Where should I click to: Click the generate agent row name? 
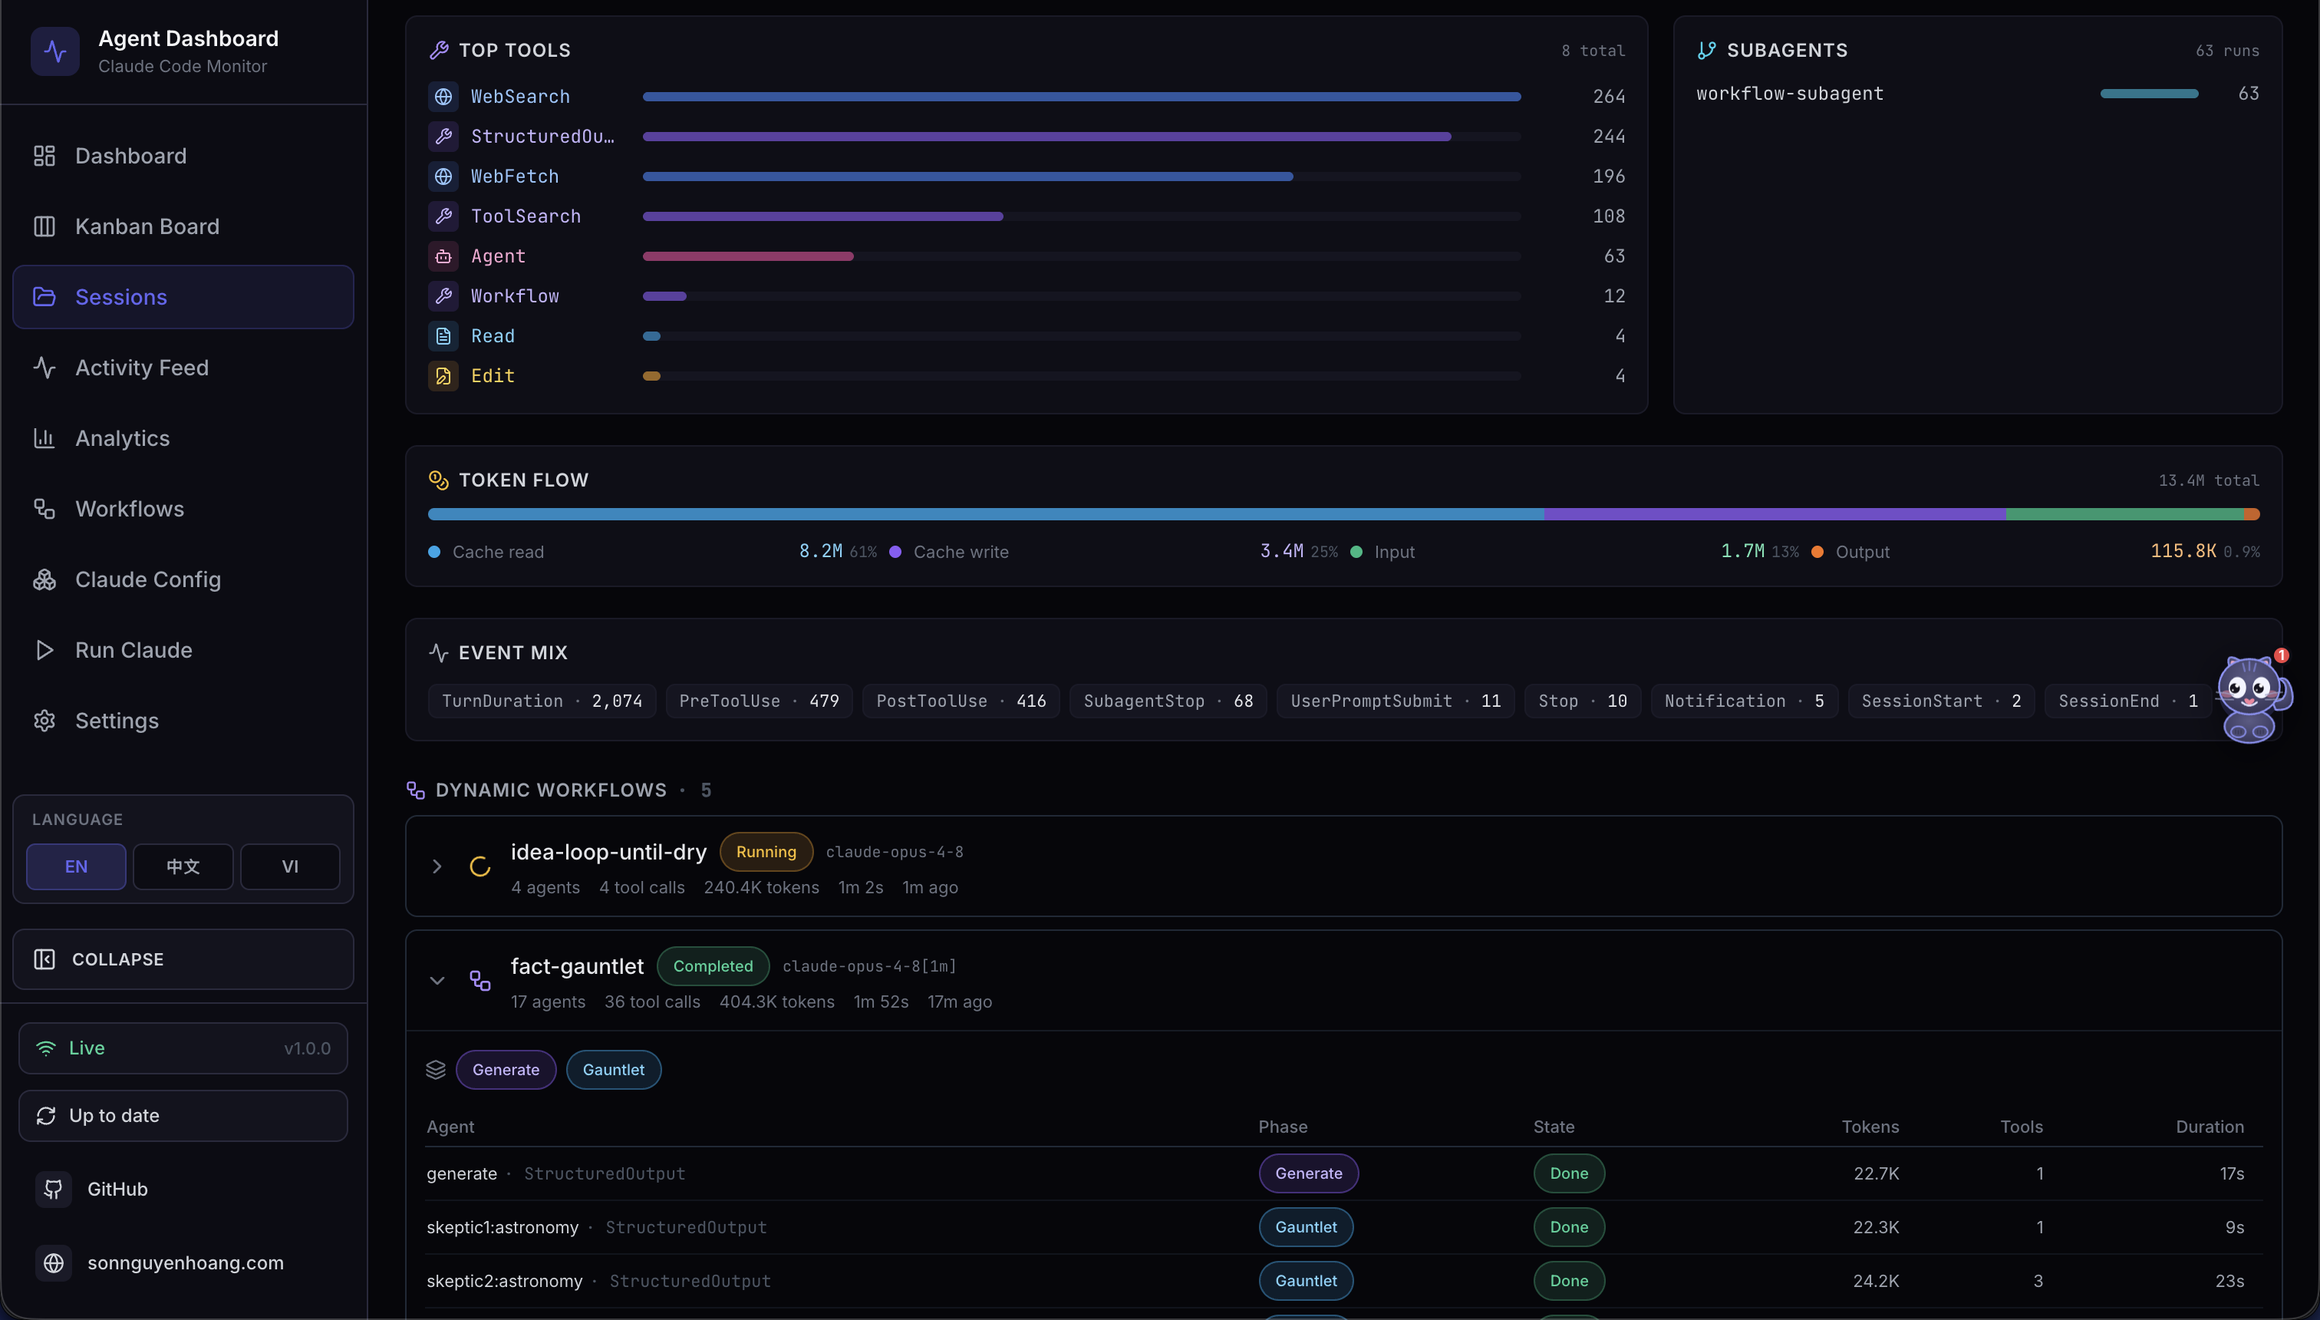462,1173
